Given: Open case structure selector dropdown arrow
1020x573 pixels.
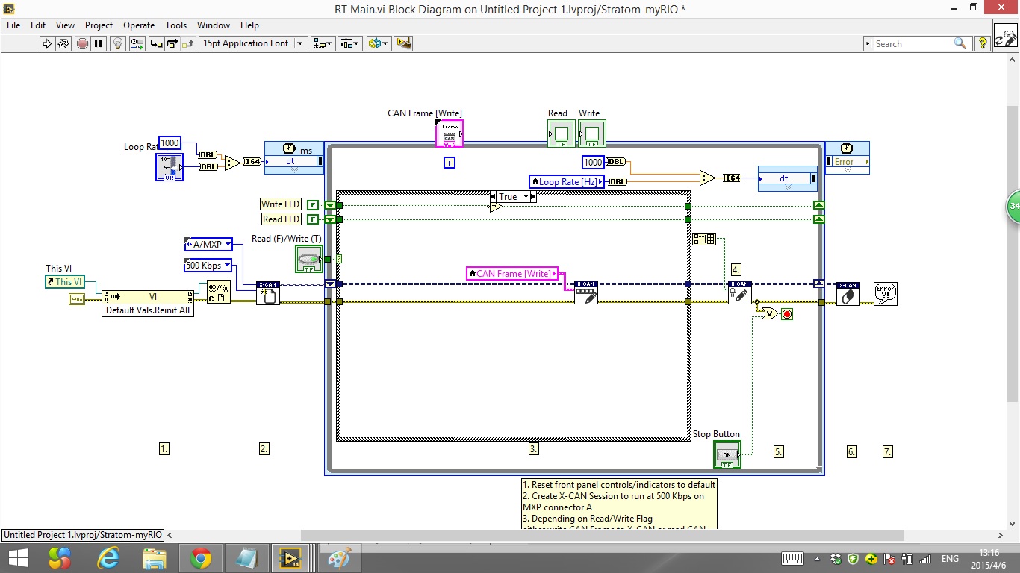Looking at the screenshot, I should point(526,197).
